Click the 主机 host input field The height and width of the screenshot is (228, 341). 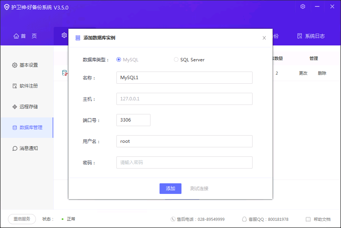pos(184,99)
